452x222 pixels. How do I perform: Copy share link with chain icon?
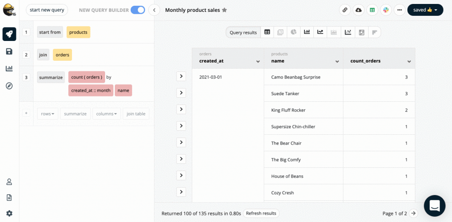tap(345, 10)
